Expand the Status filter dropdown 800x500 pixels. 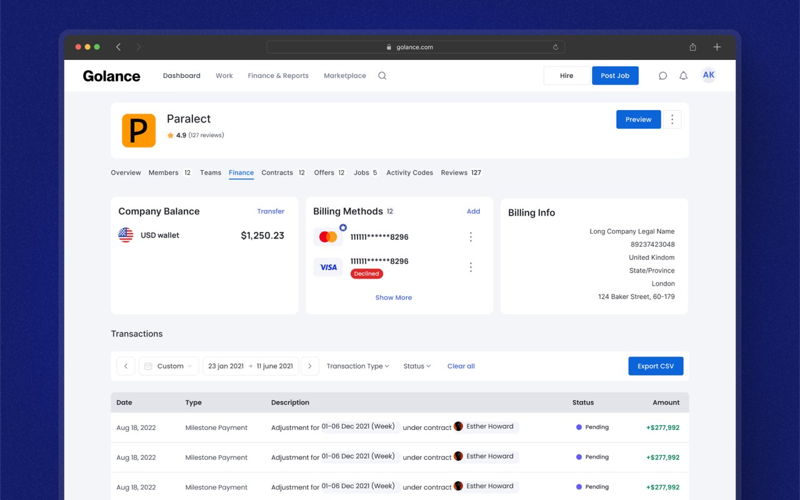coord(417,366)
